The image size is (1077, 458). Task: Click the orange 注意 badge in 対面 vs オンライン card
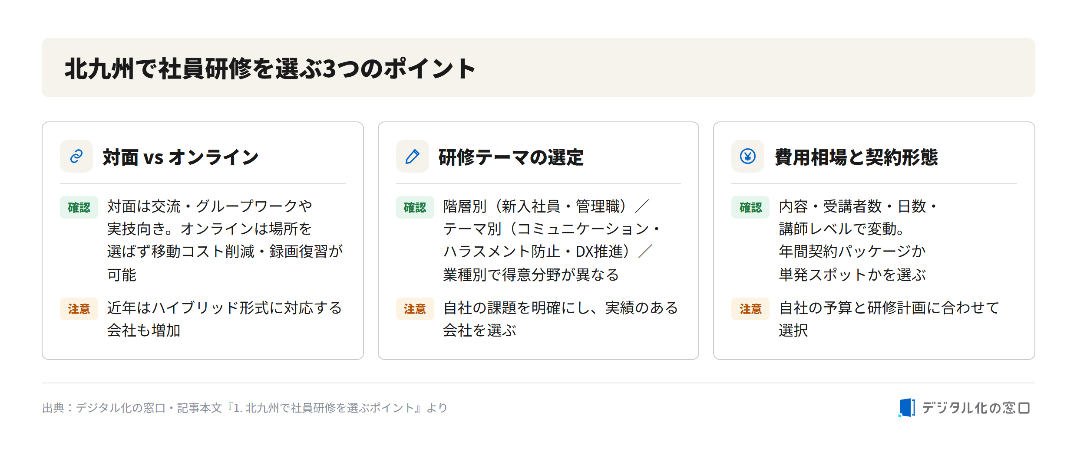79,309
